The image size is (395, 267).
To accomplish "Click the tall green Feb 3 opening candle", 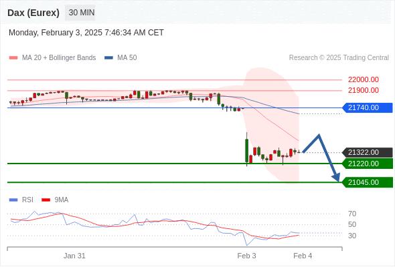I will (246, 150).
